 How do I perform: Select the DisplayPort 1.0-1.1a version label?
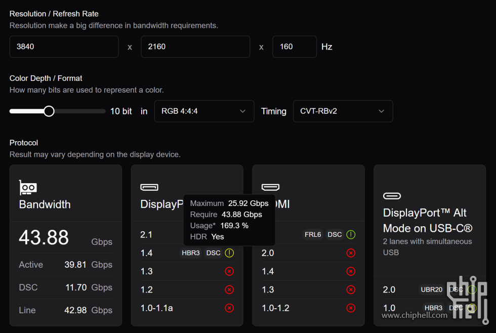point(156,308)
